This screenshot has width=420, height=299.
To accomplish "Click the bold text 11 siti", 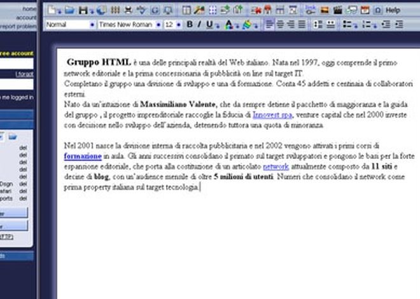I will 382,167.
